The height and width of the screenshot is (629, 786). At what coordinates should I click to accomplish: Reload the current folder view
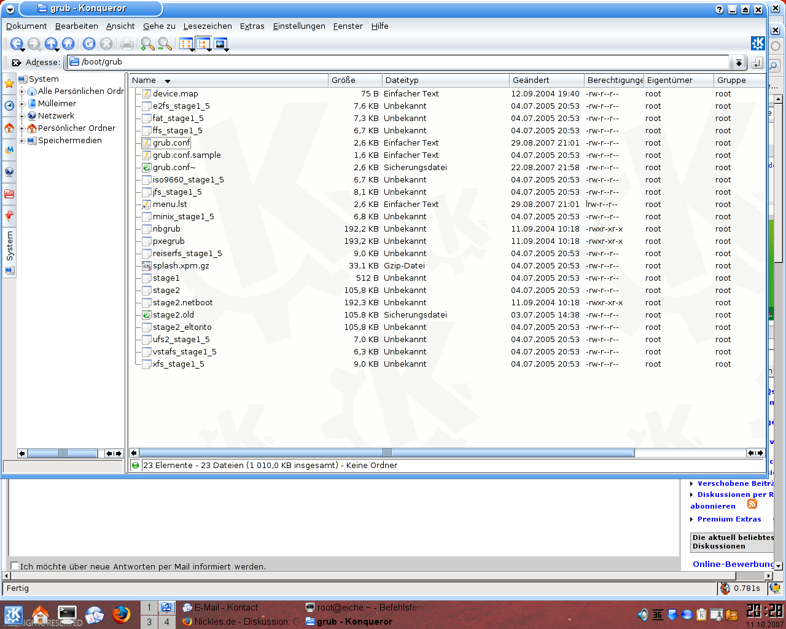point(89,44)
